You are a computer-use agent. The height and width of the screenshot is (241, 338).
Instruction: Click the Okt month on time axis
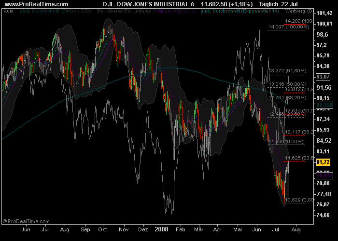coord(102,229)
